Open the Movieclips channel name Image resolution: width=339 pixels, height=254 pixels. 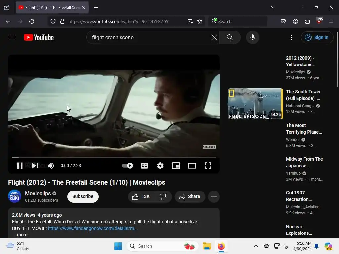38,193
